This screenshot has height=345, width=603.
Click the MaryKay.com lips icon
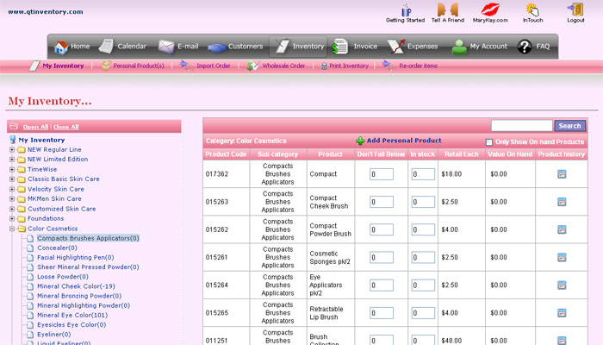(x=490, y=9)
